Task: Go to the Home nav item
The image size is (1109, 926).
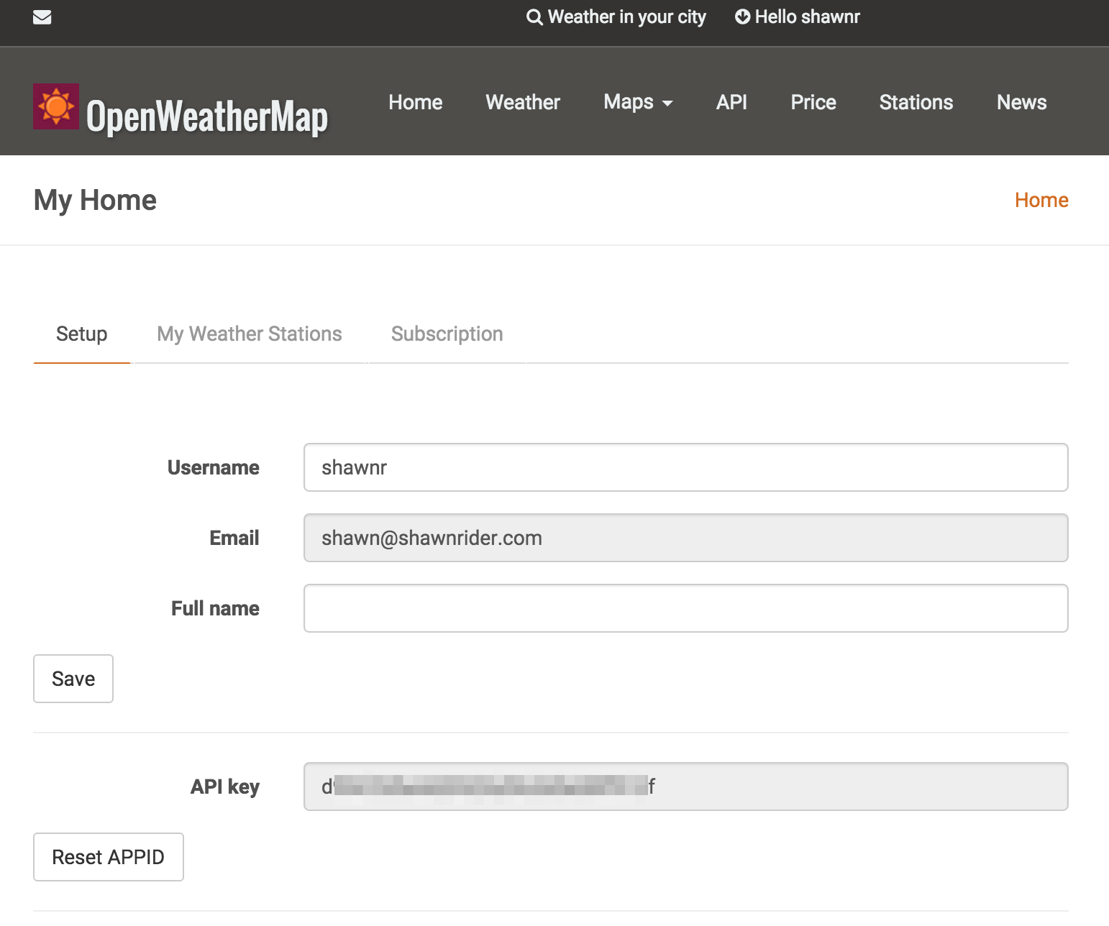Action: [x=415, y=102]
